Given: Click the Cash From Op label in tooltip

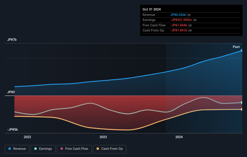Looking at the screenshot, I should point(153,31).
